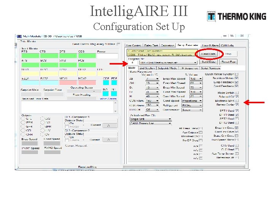Toggle the Evap Inv Drive checkbox

[x=237, y=128]
